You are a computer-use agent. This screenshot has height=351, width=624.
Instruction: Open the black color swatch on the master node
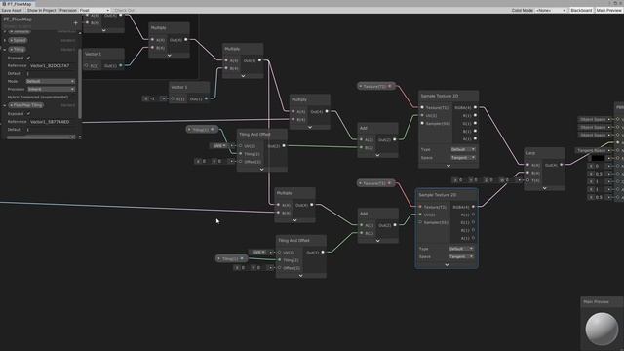(598, 158)
